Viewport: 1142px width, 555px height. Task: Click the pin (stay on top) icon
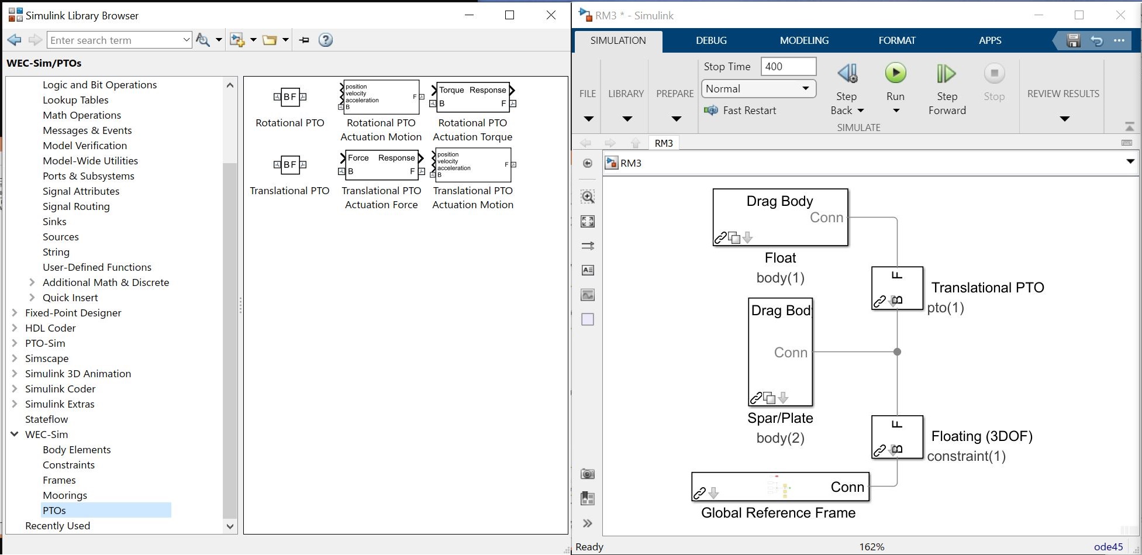pos(304,40)
